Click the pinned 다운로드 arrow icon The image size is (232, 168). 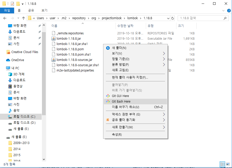tap(10, 32)
